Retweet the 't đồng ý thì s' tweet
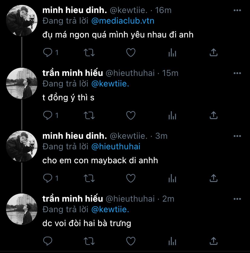The width and height of the screenshot is (250, 253). (x=88, y=115)
